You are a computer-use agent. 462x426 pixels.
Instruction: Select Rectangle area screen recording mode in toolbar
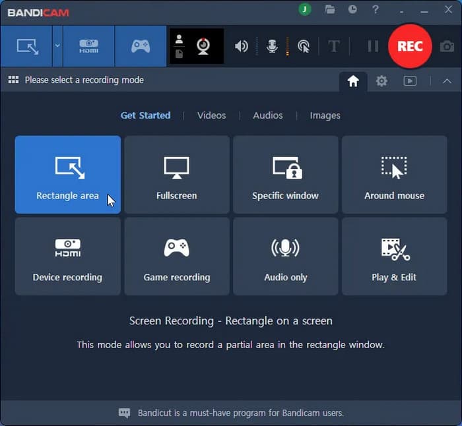(27, 46)
